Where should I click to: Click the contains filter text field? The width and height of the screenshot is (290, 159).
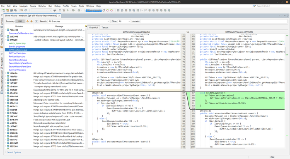214,21
